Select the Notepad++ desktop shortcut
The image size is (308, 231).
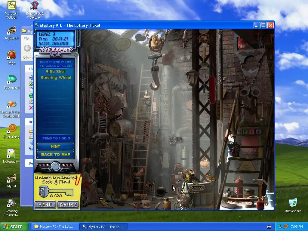(x=11, y=156)
